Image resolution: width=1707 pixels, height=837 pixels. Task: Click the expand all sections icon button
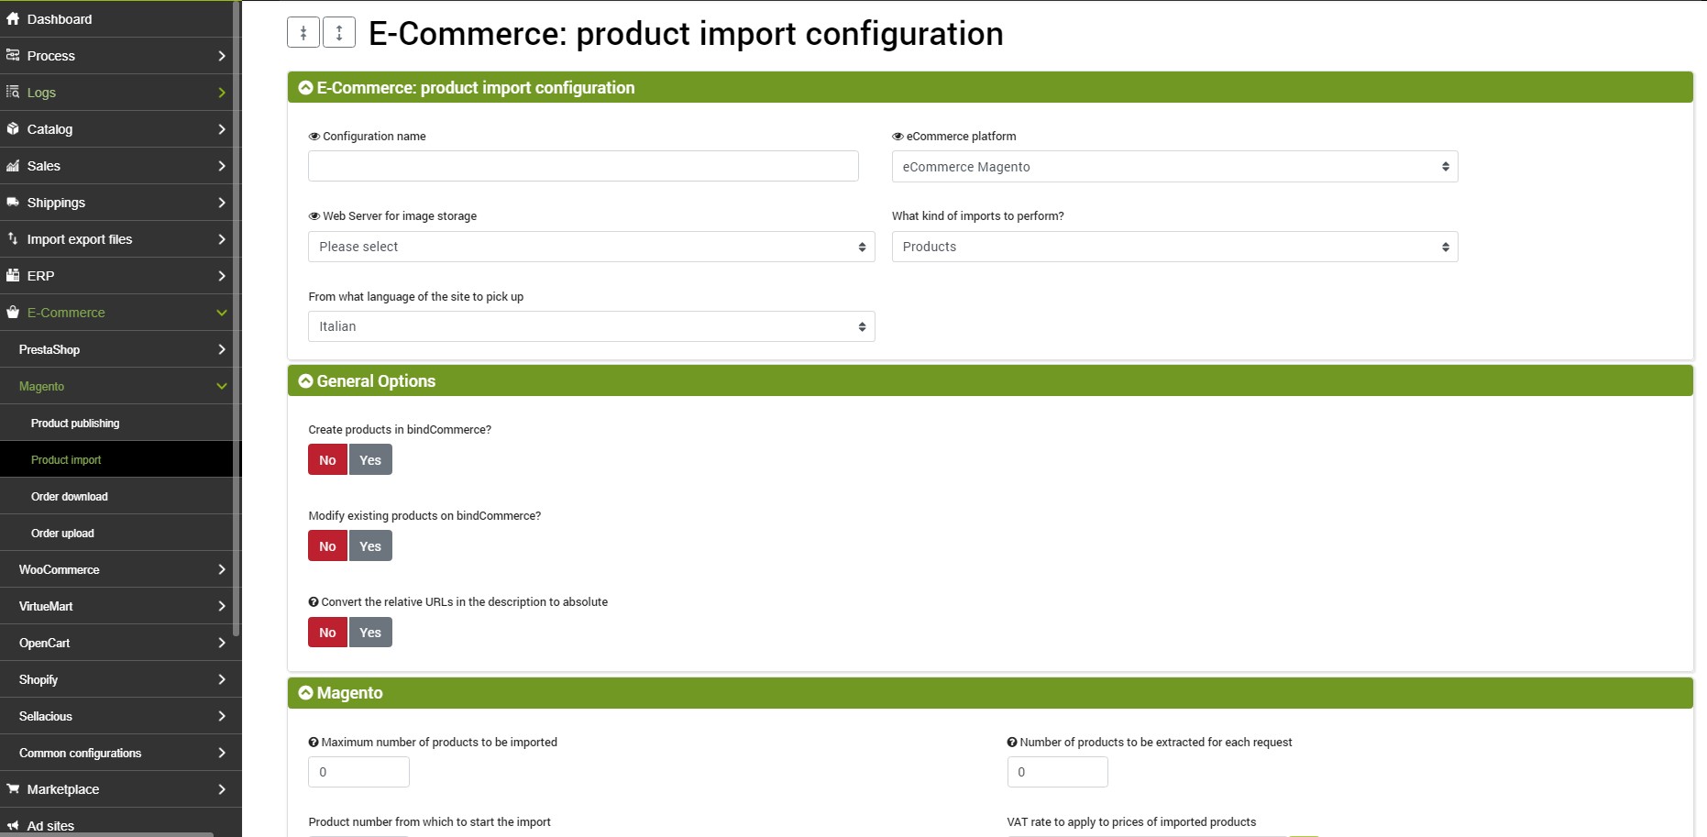coord(339,32)
